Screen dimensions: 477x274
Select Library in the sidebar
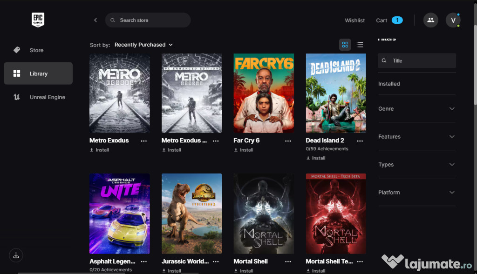38,74
